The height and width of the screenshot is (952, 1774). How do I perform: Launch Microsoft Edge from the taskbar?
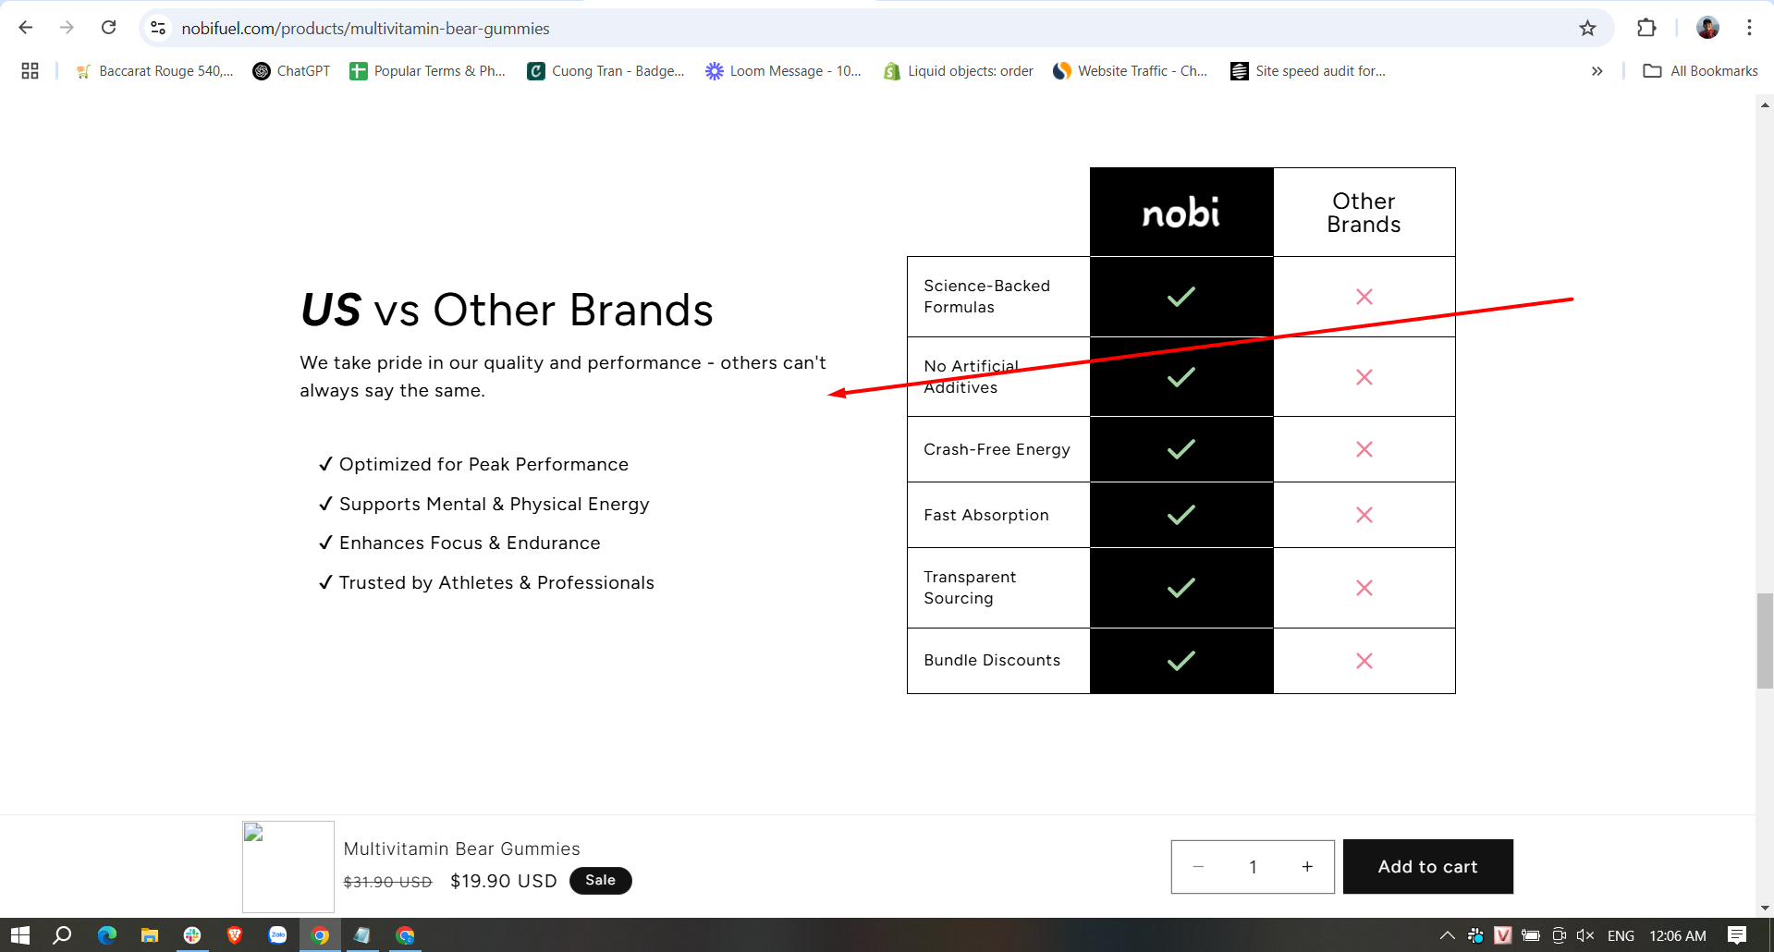tap(107, 935)
